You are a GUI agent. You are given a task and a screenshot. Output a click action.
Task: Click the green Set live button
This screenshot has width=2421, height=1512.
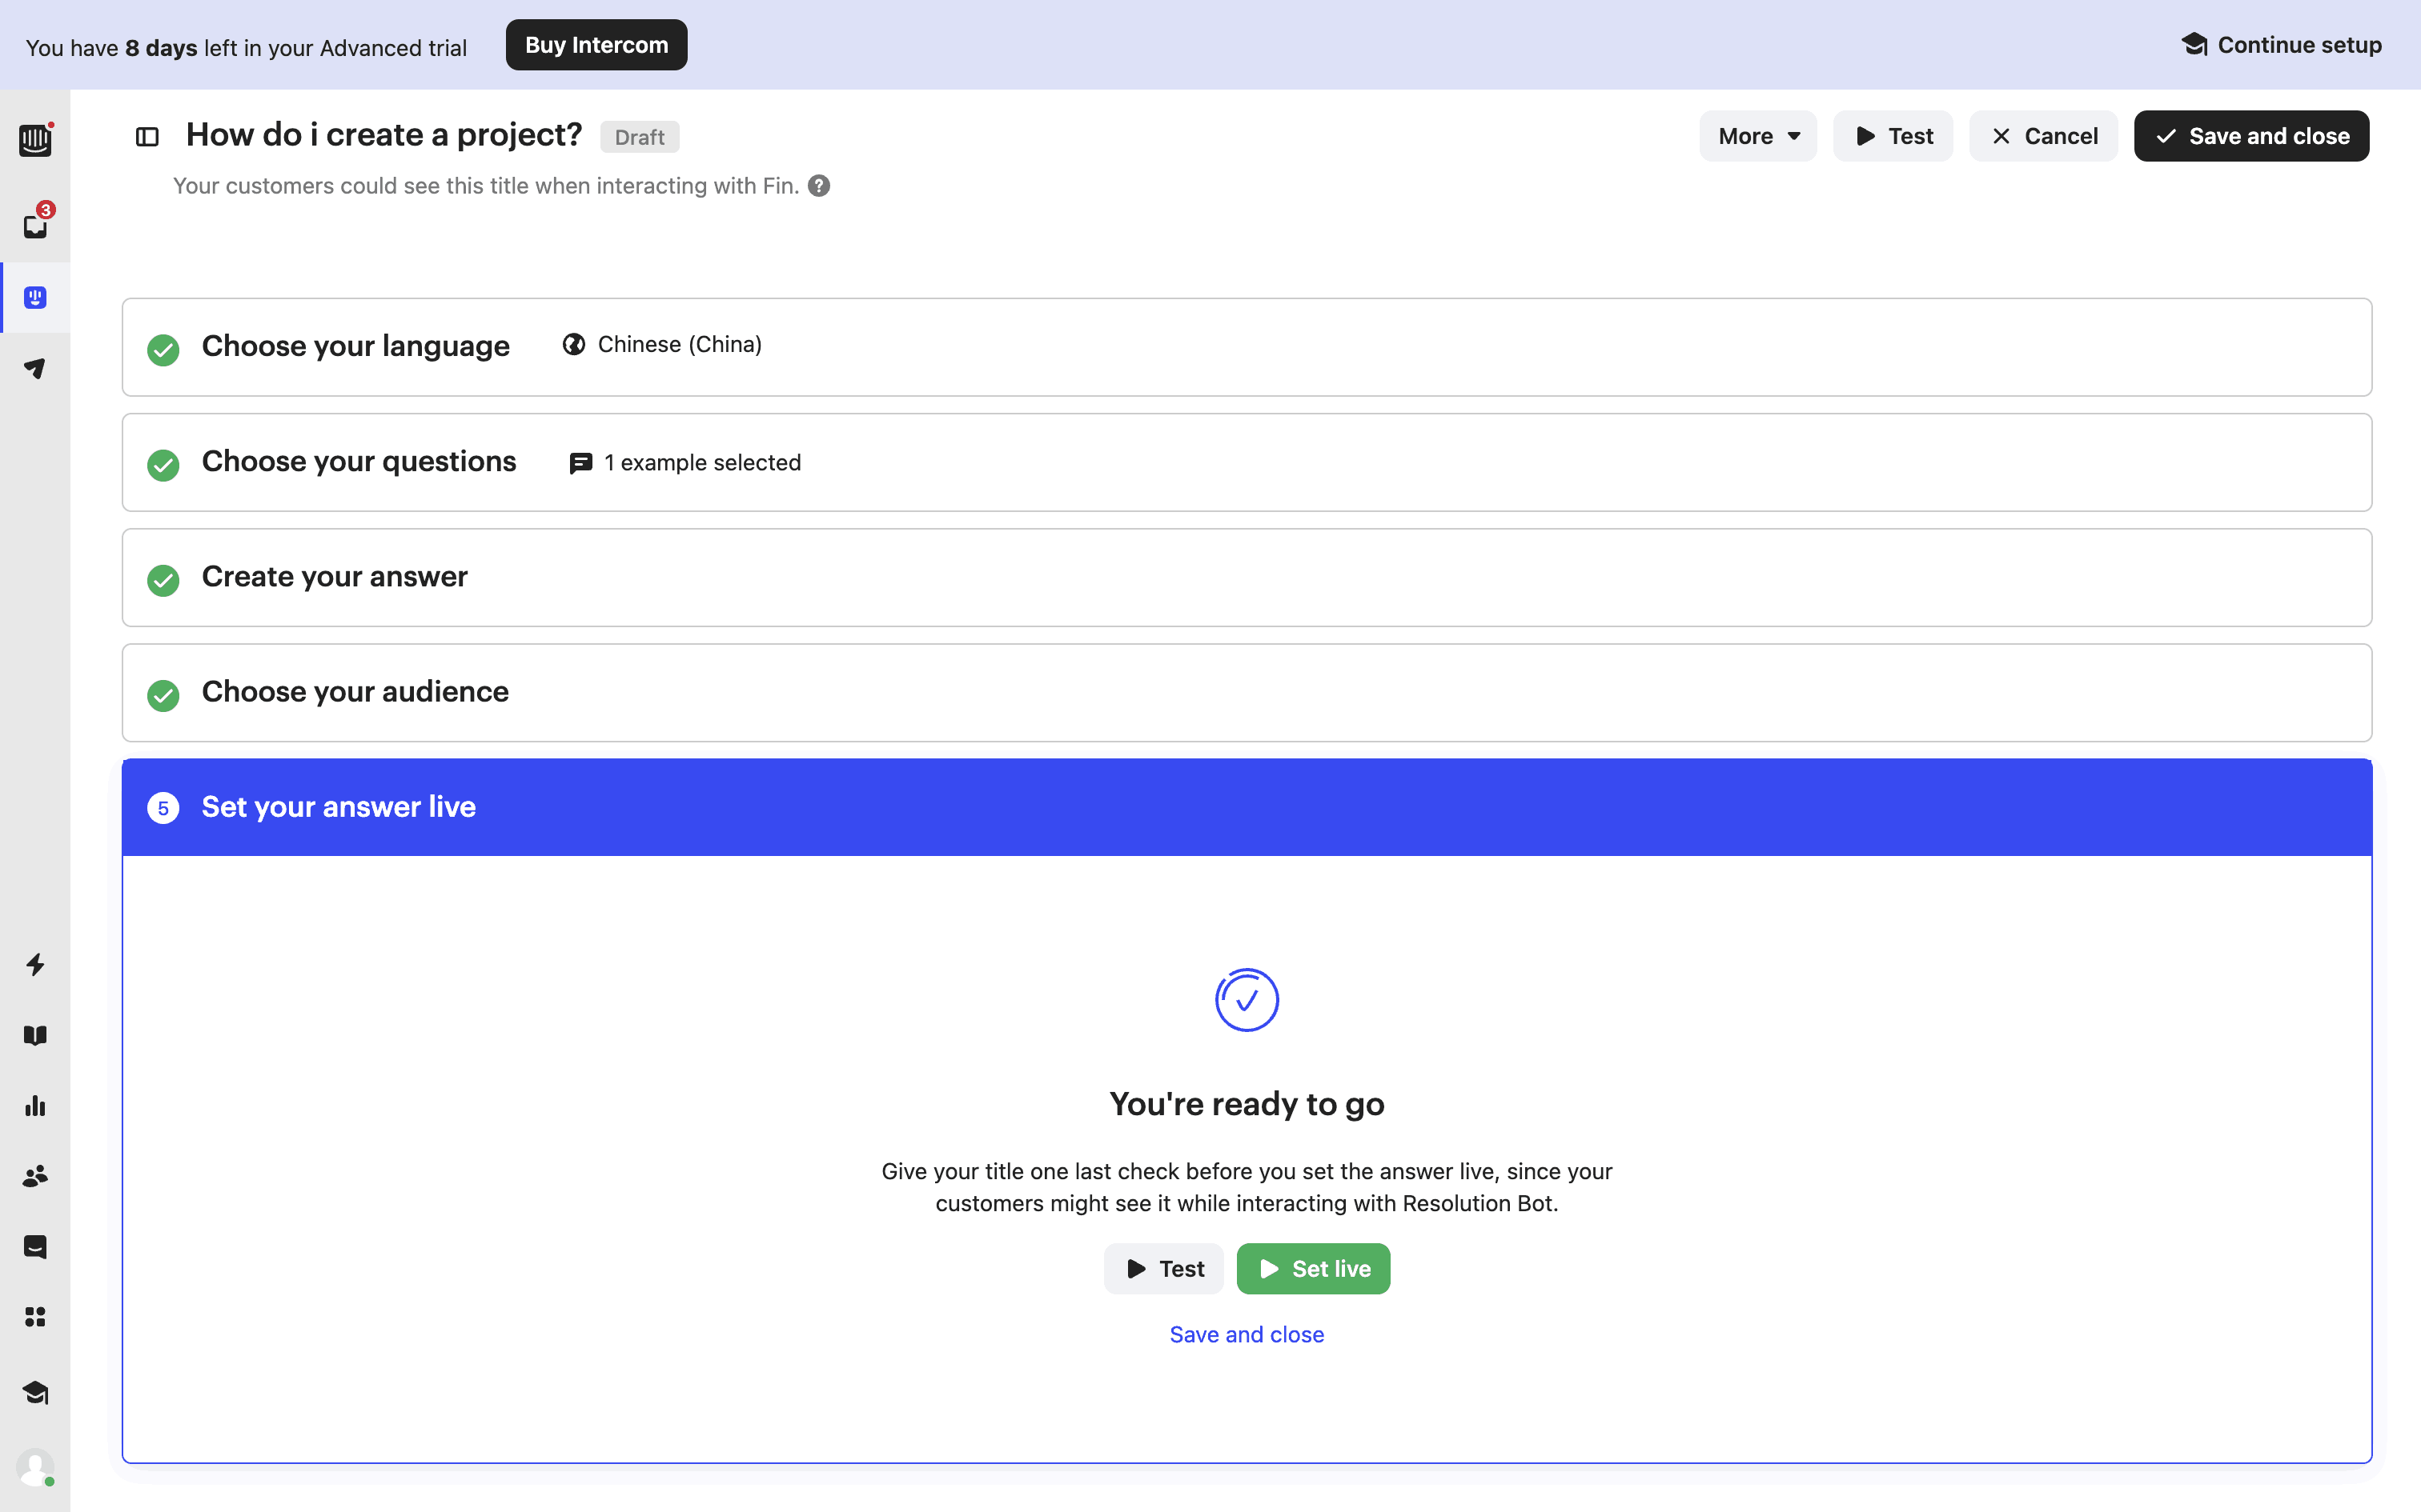click(1312, 1268)
